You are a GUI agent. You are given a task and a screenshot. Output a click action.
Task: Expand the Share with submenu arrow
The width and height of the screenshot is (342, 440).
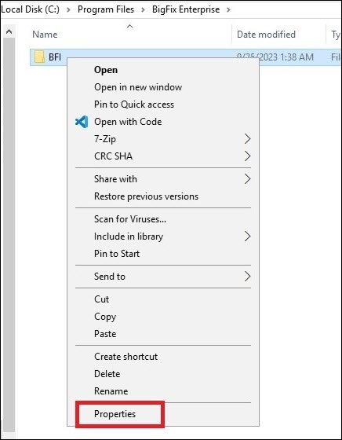247,179
